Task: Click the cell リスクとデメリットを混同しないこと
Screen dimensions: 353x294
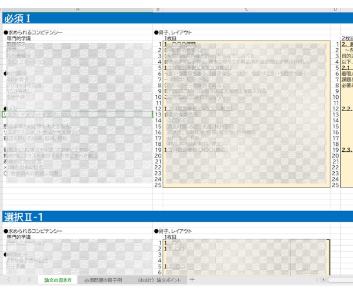Action: click(78, 115)
